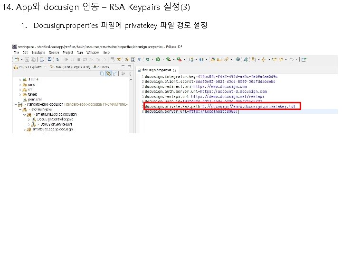
Task: Click the filter icon in Project Explorer
Action: tap(114, 73)
